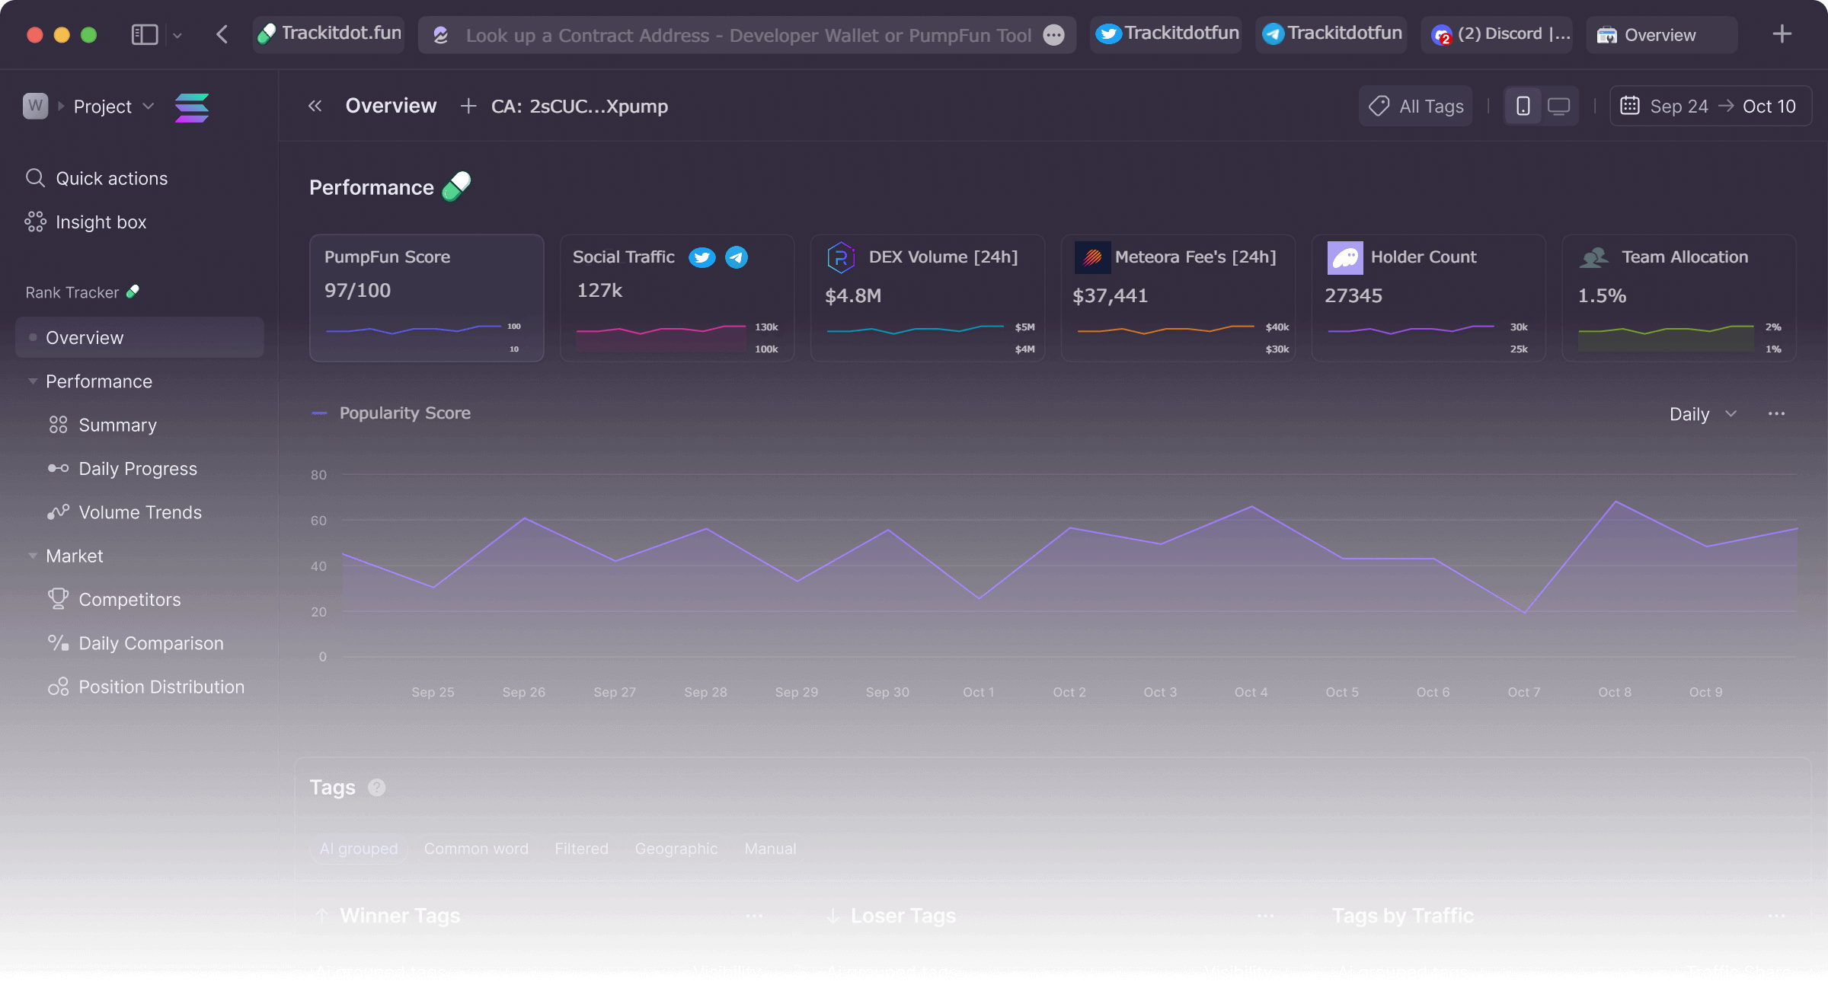The width and height of the screenshot is (1828, 991).
Task: Select the AI grouped tag filter
Action: tap(359, 848)
